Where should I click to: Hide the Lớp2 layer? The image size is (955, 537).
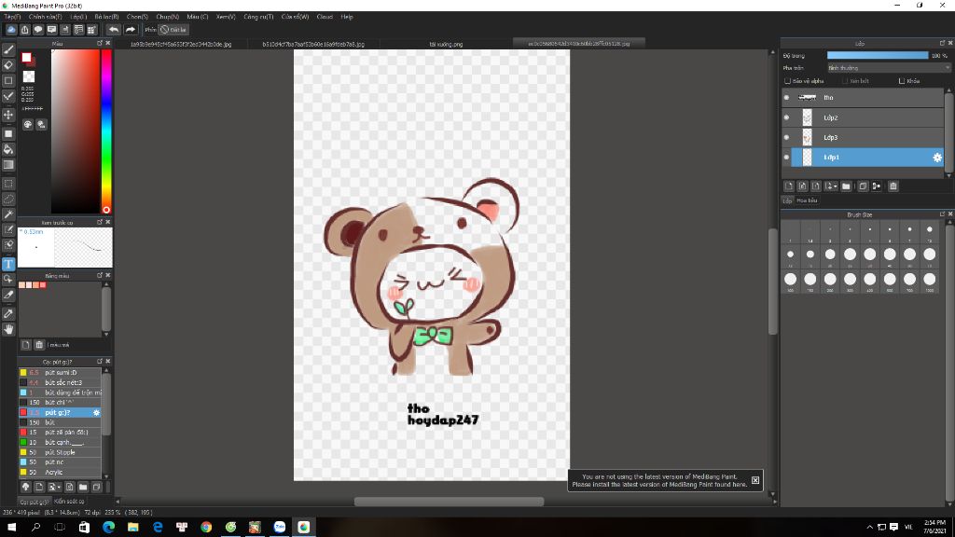(786, 117)
